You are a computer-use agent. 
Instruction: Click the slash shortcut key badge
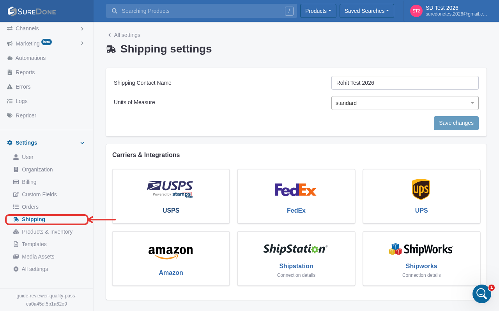pyautogui.click(x=289, y=11)
